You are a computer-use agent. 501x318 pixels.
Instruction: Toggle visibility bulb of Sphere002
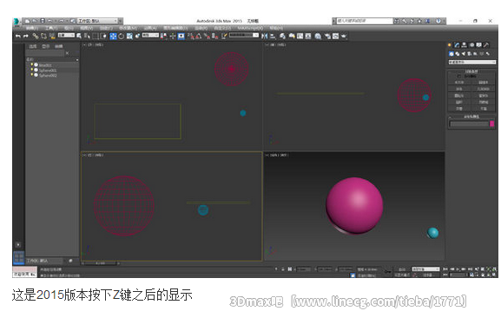pyautogui.click(x=32, y=75)
